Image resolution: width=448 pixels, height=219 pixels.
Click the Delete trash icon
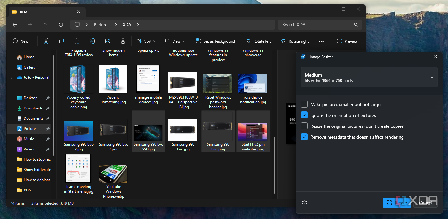[123, 41]
